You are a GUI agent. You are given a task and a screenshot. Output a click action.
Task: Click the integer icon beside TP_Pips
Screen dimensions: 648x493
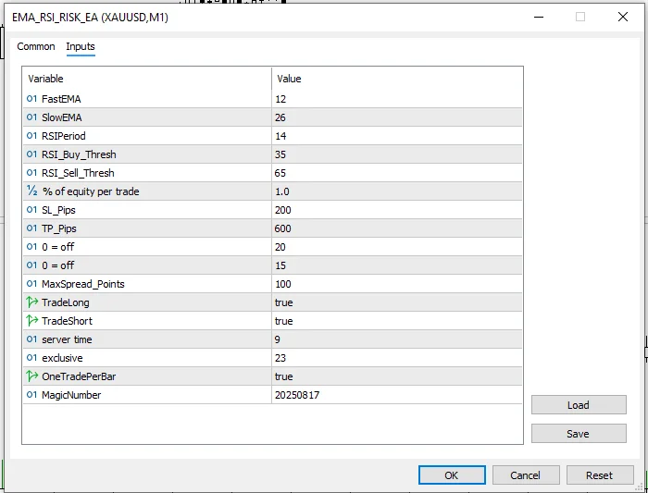tap(31, 228)
